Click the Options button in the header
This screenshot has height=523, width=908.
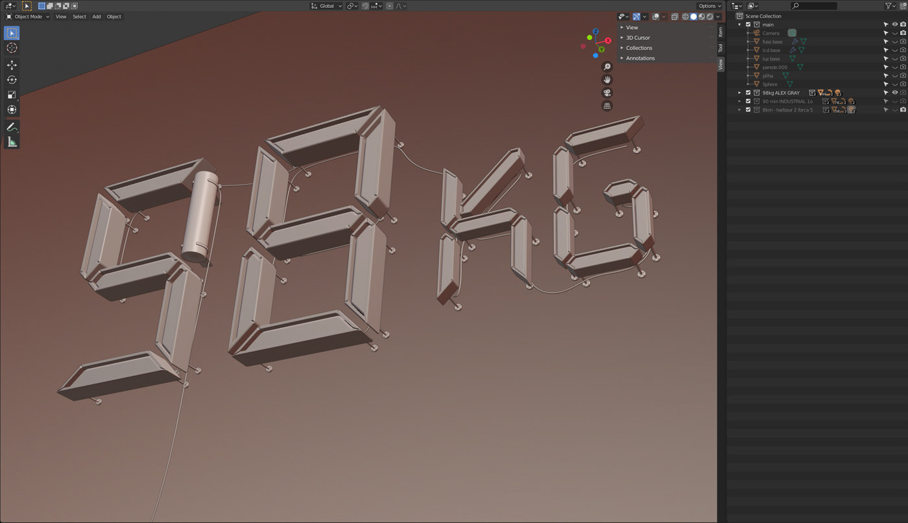pyautogui.click(x=710, y=6)
